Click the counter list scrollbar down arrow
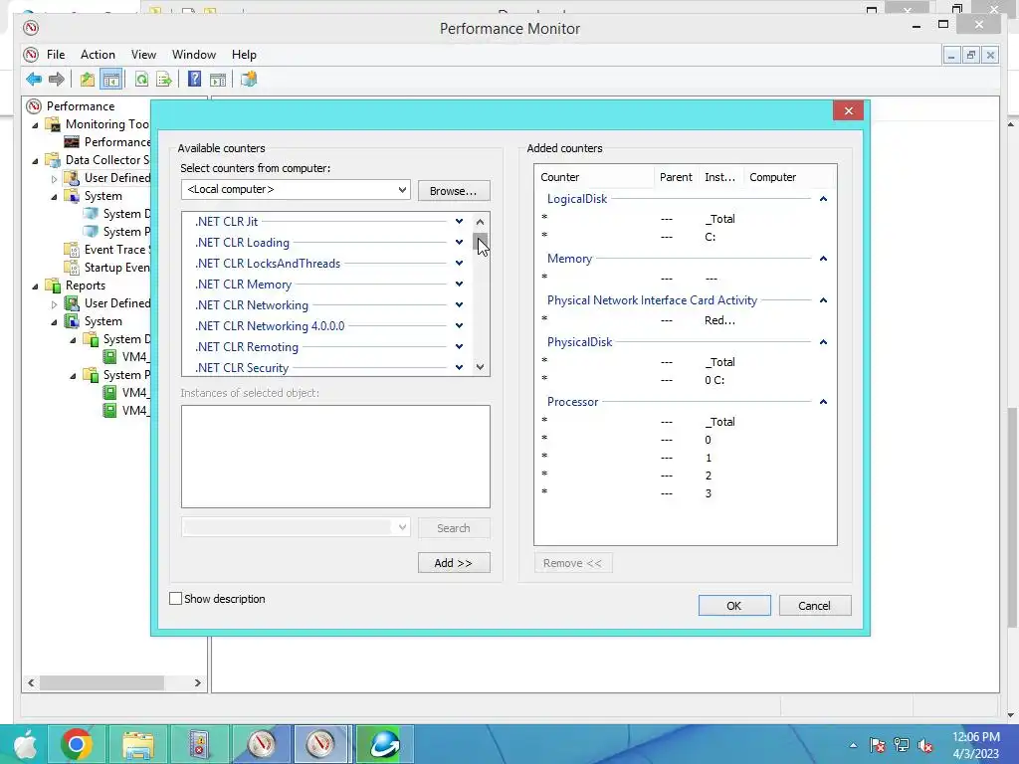 click(481, 367)
